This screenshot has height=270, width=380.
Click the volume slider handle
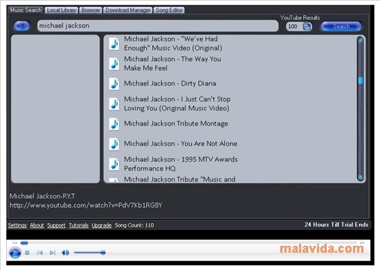coord(103,253)
